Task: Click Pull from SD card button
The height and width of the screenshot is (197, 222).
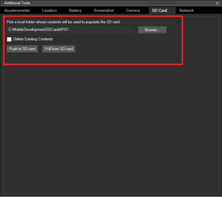Action: [59, 49]
